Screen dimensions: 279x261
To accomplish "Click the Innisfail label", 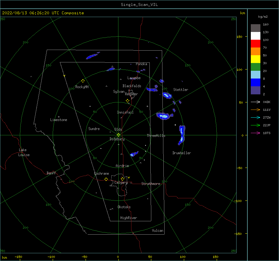I will tap(125, 112).
